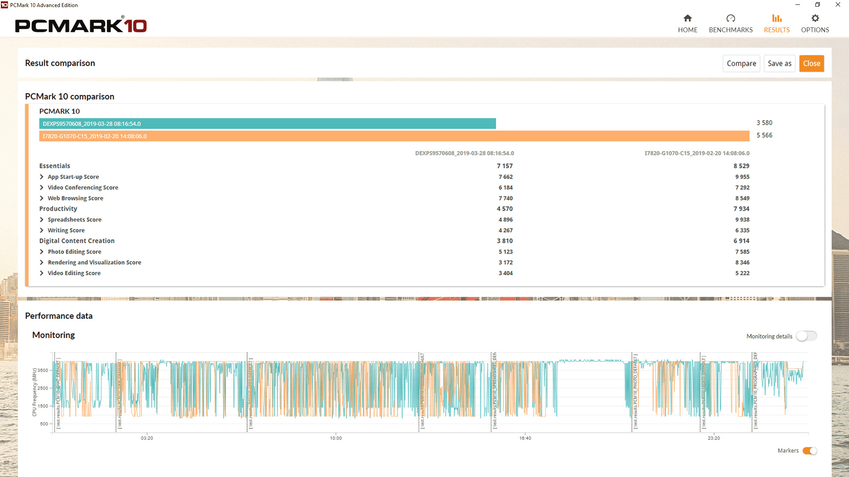Image resolution: width=849 pixels, height=477 pixels.
Task: Expand the Video Conferencing Score row
Action: tap(42, 187)
